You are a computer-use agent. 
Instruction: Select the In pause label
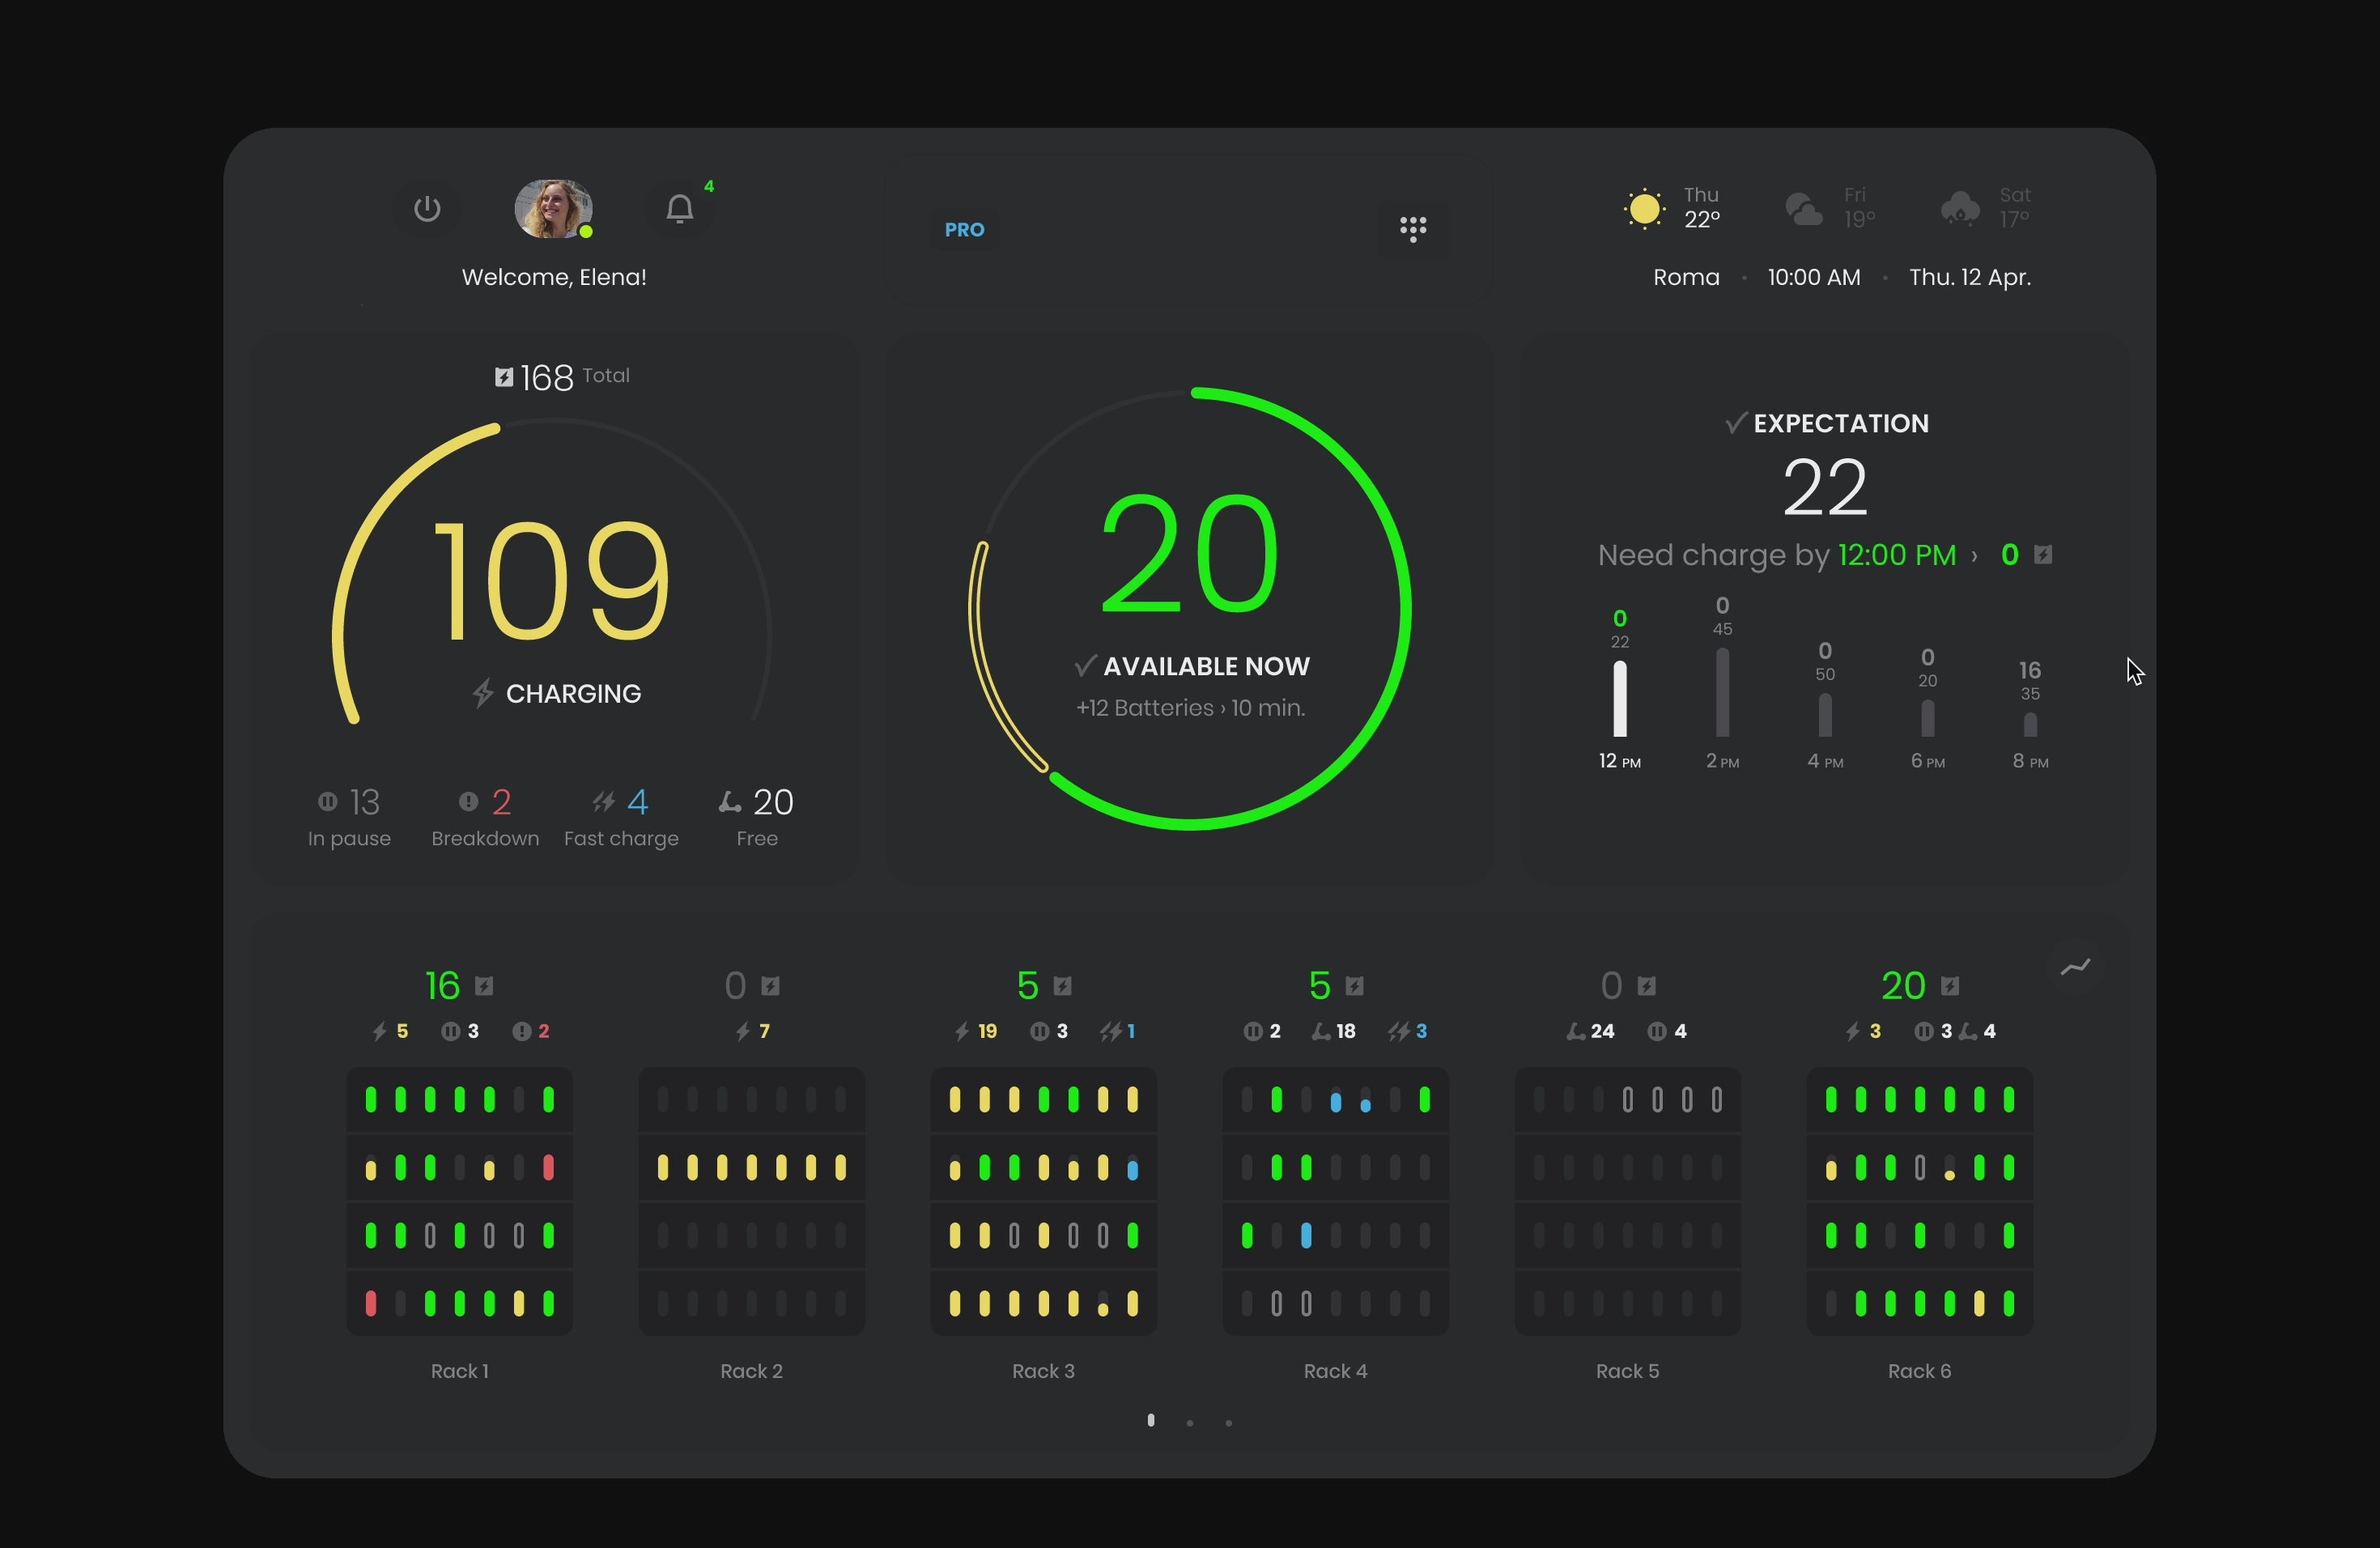[x=349, y=839]
